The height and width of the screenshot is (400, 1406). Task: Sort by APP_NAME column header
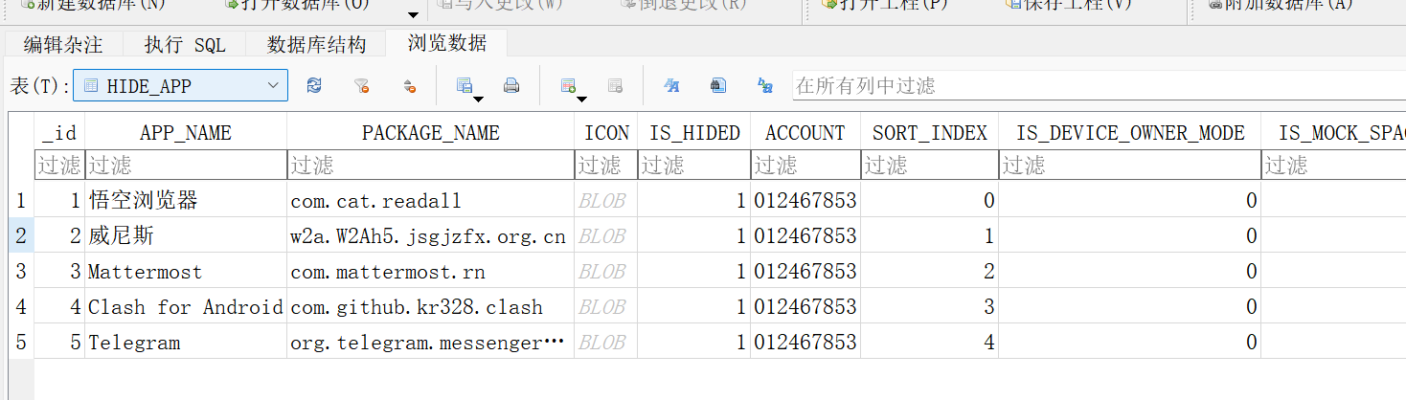click(x=186, y=133)
